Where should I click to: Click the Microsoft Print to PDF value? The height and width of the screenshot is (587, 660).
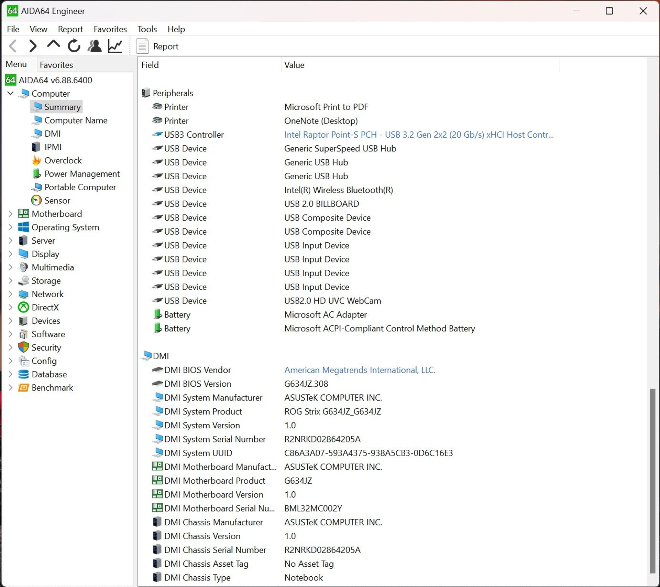click(326, 107)
